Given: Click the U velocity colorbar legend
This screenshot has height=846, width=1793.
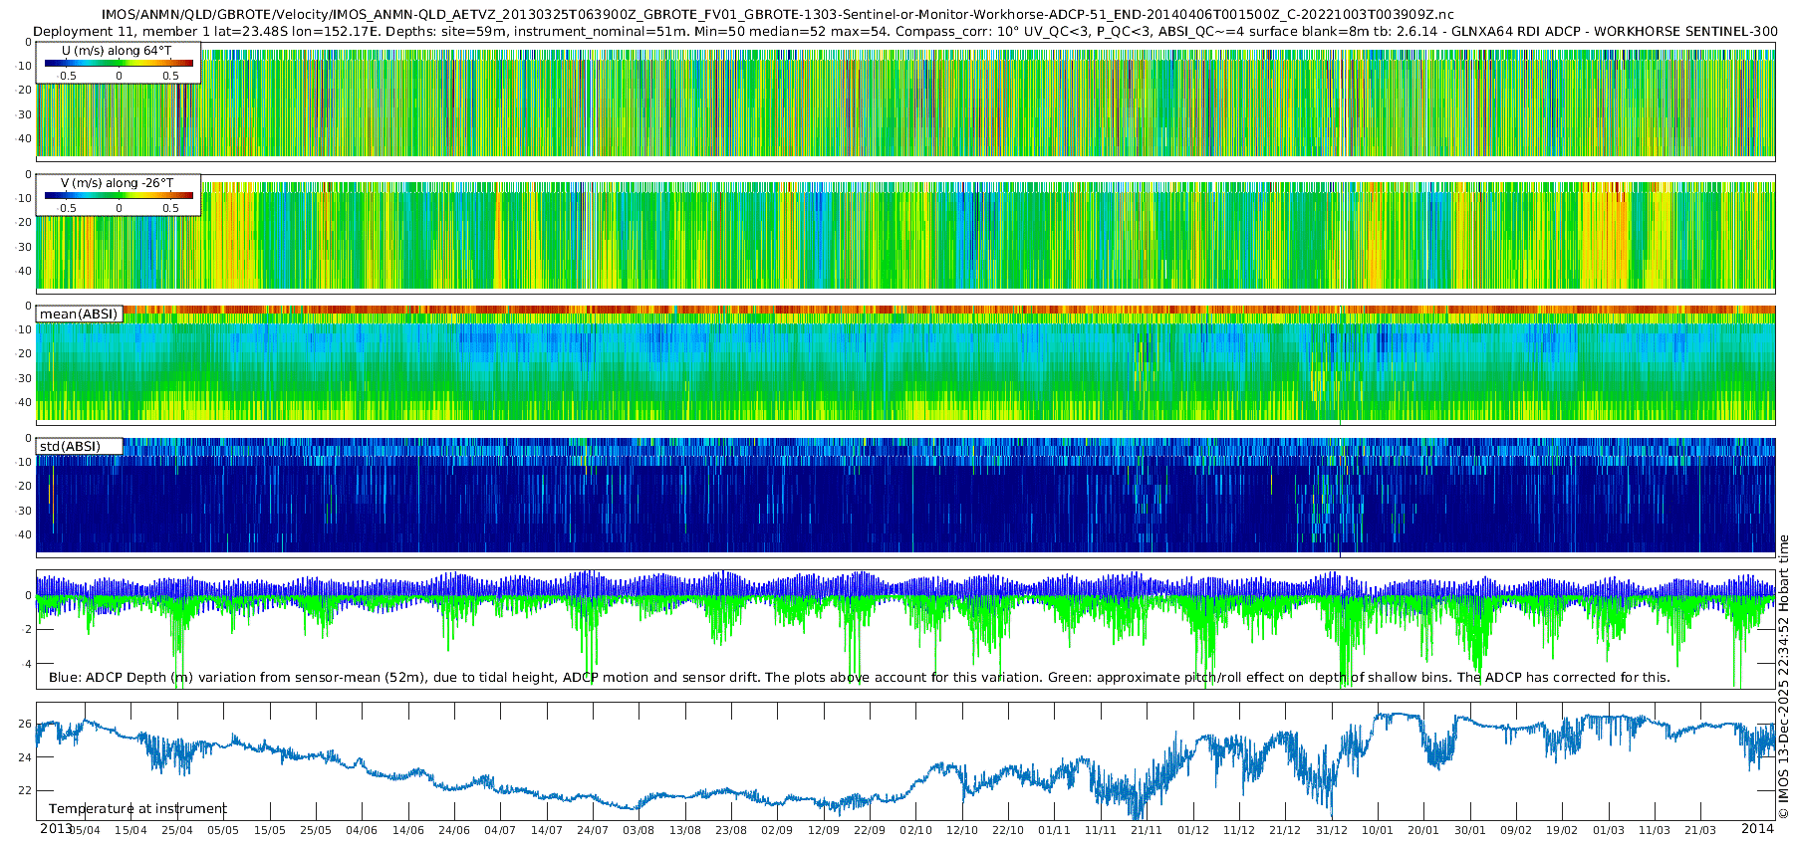Looking at the screenshot, I should 119,63.
